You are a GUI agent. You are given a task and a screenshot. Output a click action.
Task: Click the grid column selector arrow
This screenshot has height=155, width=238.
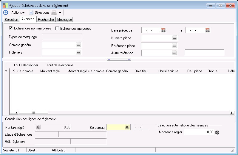pos(6,71)
